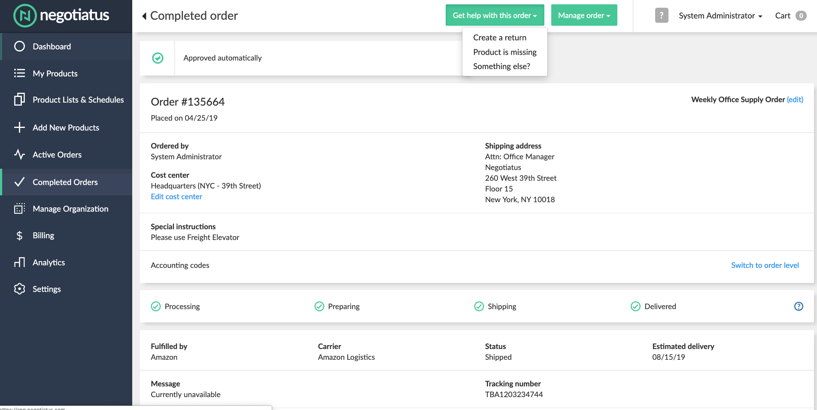Choose Product is missing from menu
This screenshot has height=410, width=817.
tap(504, 52)
